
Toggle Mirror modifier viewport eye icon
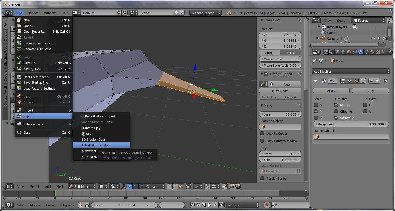[x=349, y=81]
